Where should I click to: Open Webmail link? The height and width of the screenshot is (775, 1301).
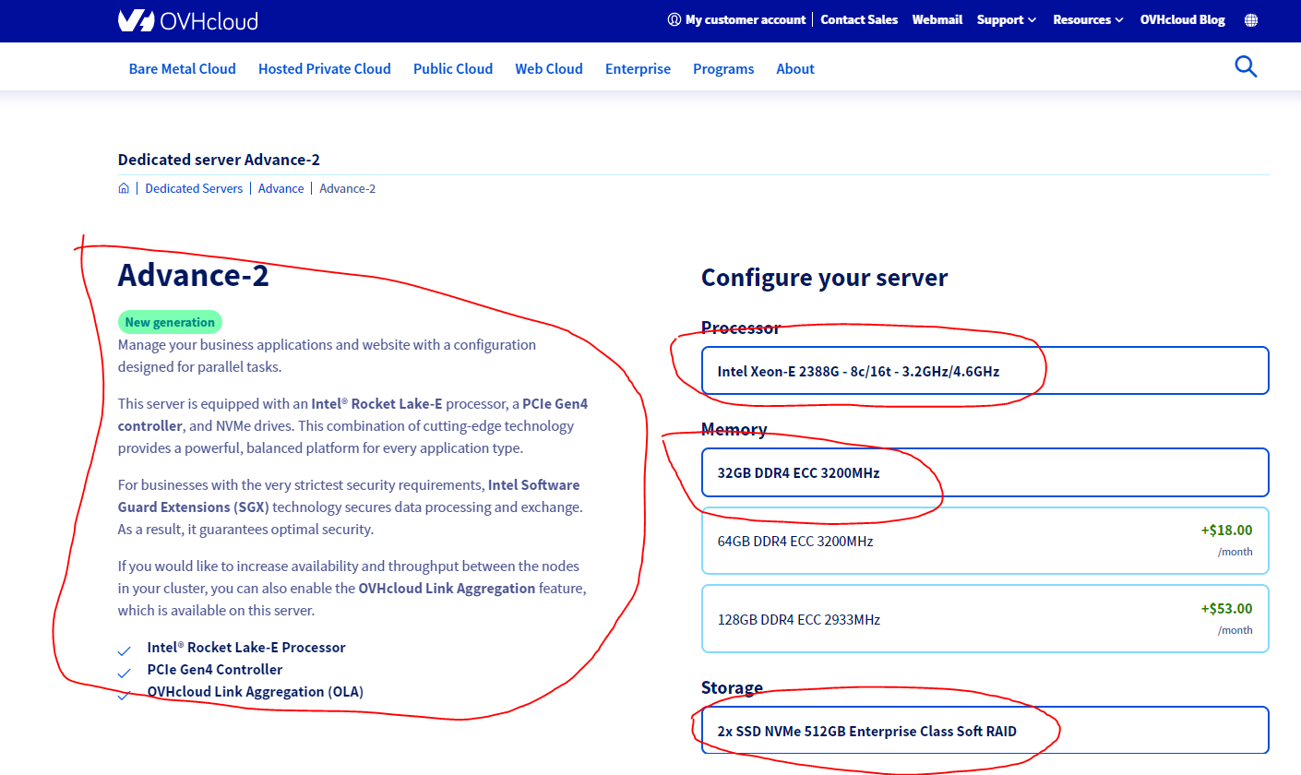pos(937,19)
